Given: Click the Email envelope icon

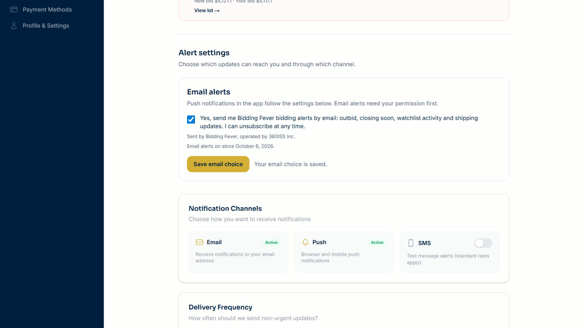Looking at the screenshot, I should click(x=199, y=242).
